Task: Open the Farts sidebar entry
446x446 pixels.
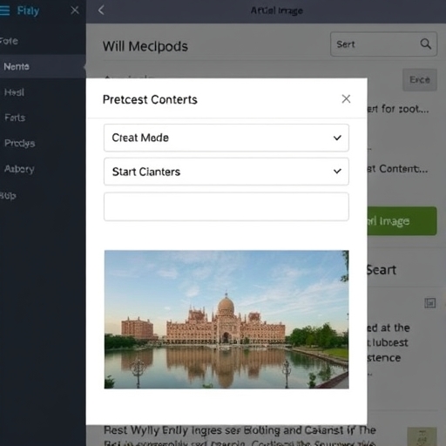Action: pyautogui.click(x=15, y=118)
